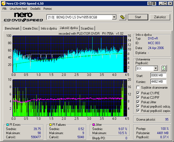The image size is (174, 142).
Task: Click the Zakończ button
Action: (x=160, y=17)
